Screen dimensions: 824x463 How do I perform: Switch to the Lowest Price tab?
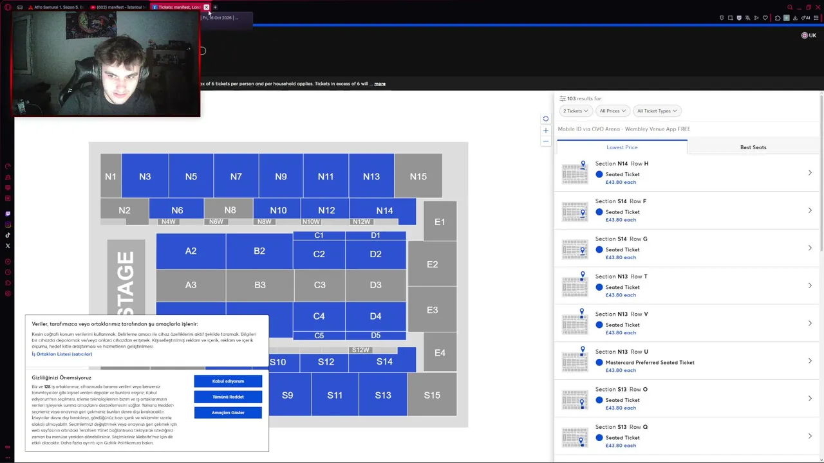[x=622, y=147]
